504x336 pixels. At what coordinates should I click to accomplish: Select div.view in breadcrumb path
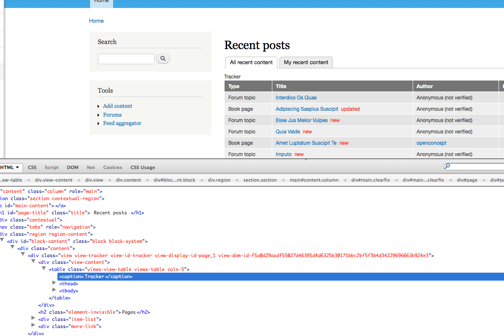pos(94,180)
